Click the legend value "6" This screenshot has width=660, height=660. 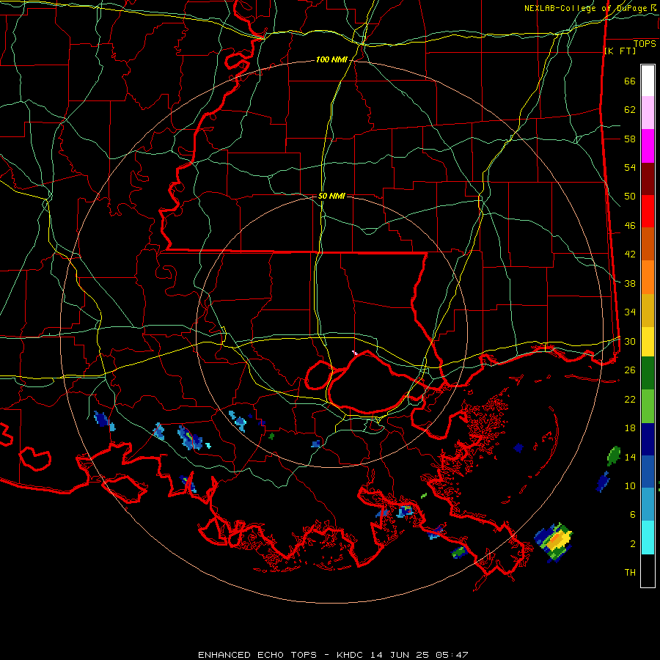[632, 514]
